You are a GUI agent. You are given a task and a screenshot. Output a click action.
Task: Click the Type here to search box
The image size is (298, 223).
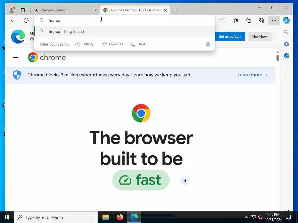coord(56,217)
